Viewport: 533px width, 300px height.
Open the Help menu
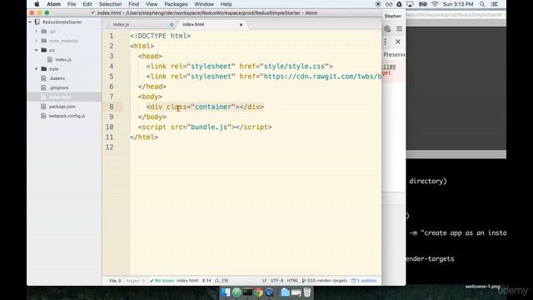tap(226, 4)
